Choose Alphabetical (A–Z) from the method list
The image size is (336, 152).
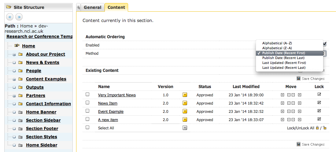pos(277,43)
